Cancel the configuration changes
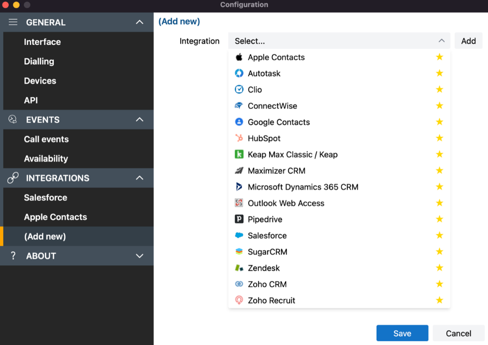 tap(458, 333)
